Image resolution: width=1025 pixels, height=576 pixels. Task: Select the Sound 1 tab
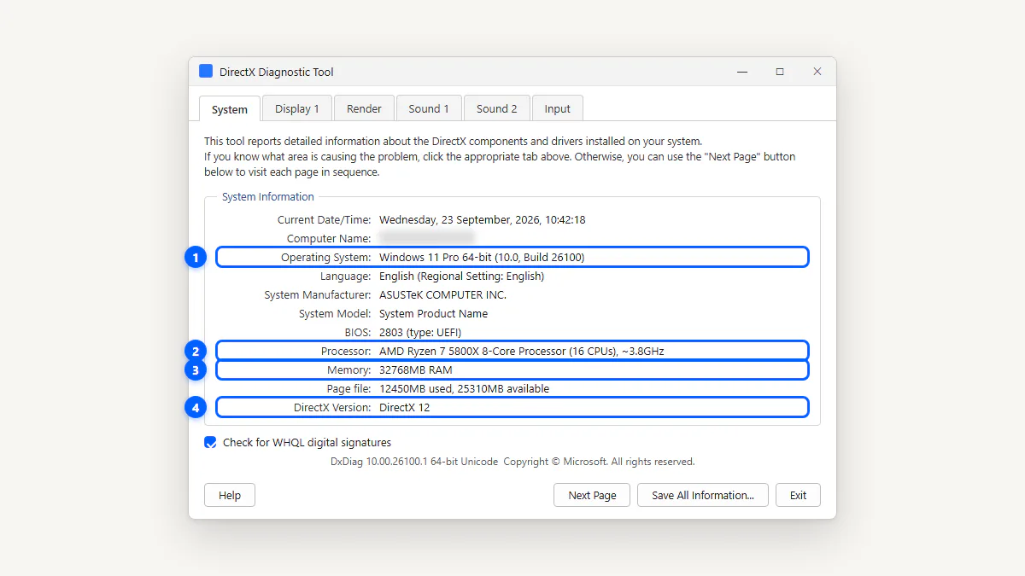pyautogui.click(x=429, y=108)
